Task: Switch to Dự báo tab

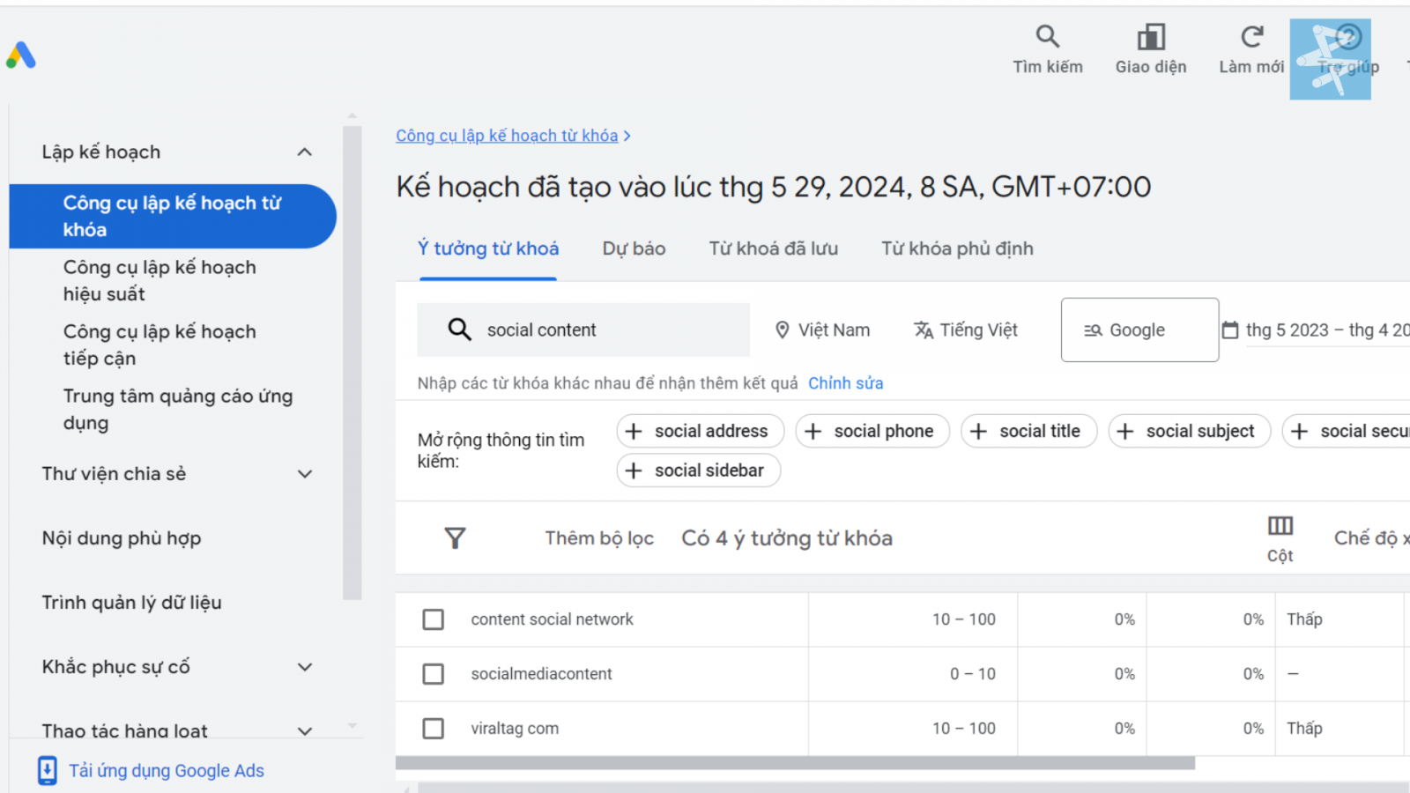Action: pyautogui.click(x=634, y=249)
